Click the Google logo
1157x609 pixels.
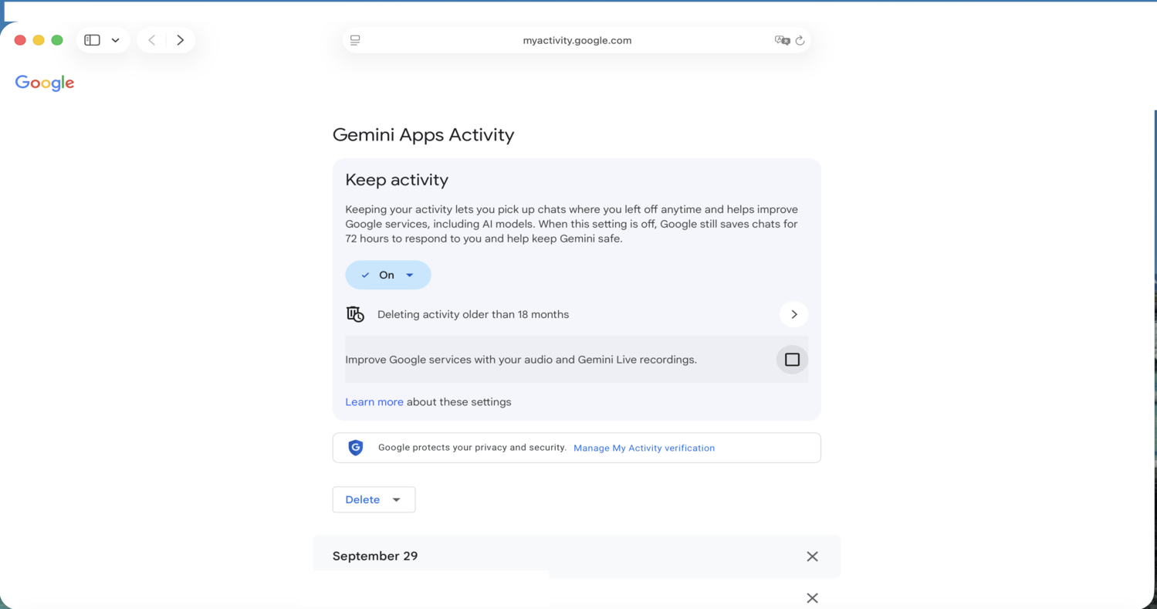(45, 83)
